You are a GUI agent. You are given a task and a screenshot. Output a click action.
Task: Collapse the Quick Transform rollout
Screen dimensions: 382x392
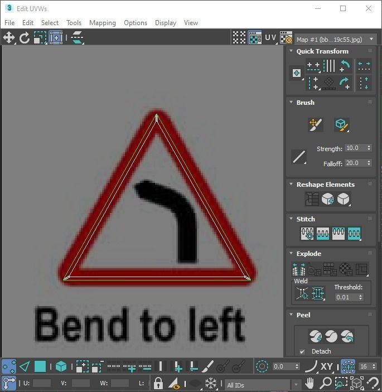pyautogui.click(x=291, y=51)
